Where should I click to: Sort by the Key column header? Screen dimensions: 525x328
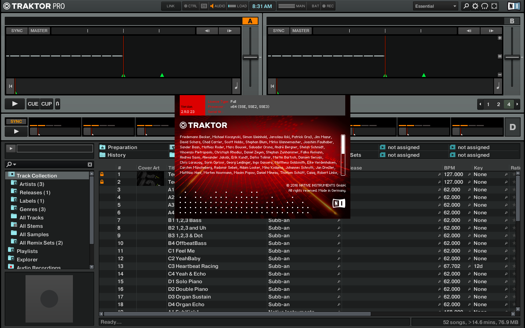click(x=478, y=168)
